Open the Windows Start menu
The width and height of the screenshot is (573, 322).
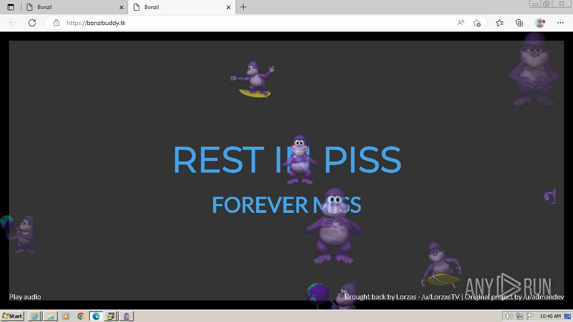[12, 316]
